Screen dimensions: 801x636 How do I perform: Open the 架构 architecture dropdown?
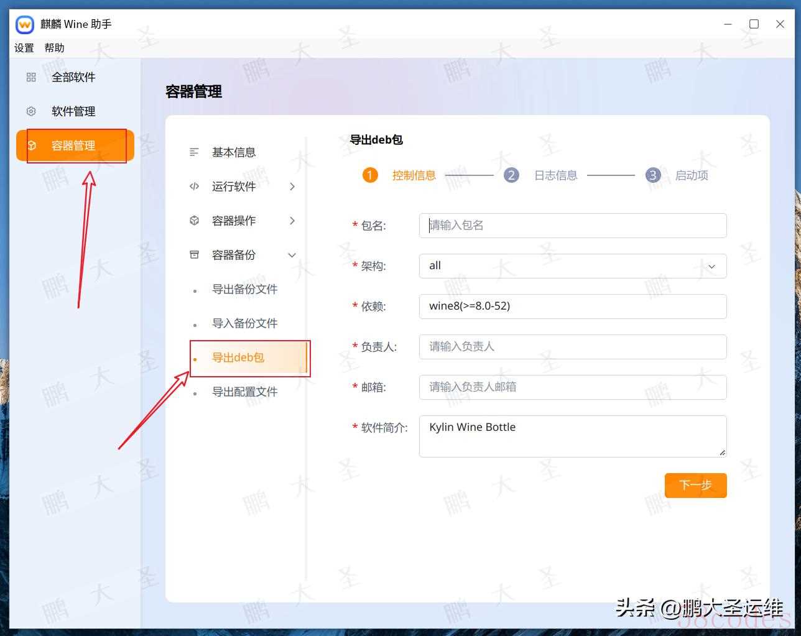tap(572, 266)
